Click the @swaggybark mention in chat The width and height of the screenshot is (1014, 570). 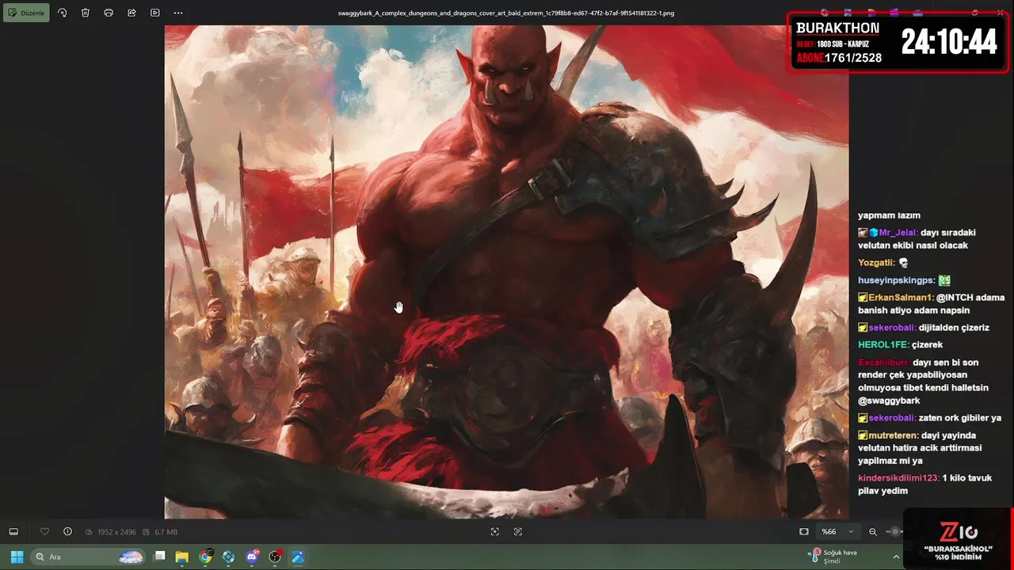[889, 401]
